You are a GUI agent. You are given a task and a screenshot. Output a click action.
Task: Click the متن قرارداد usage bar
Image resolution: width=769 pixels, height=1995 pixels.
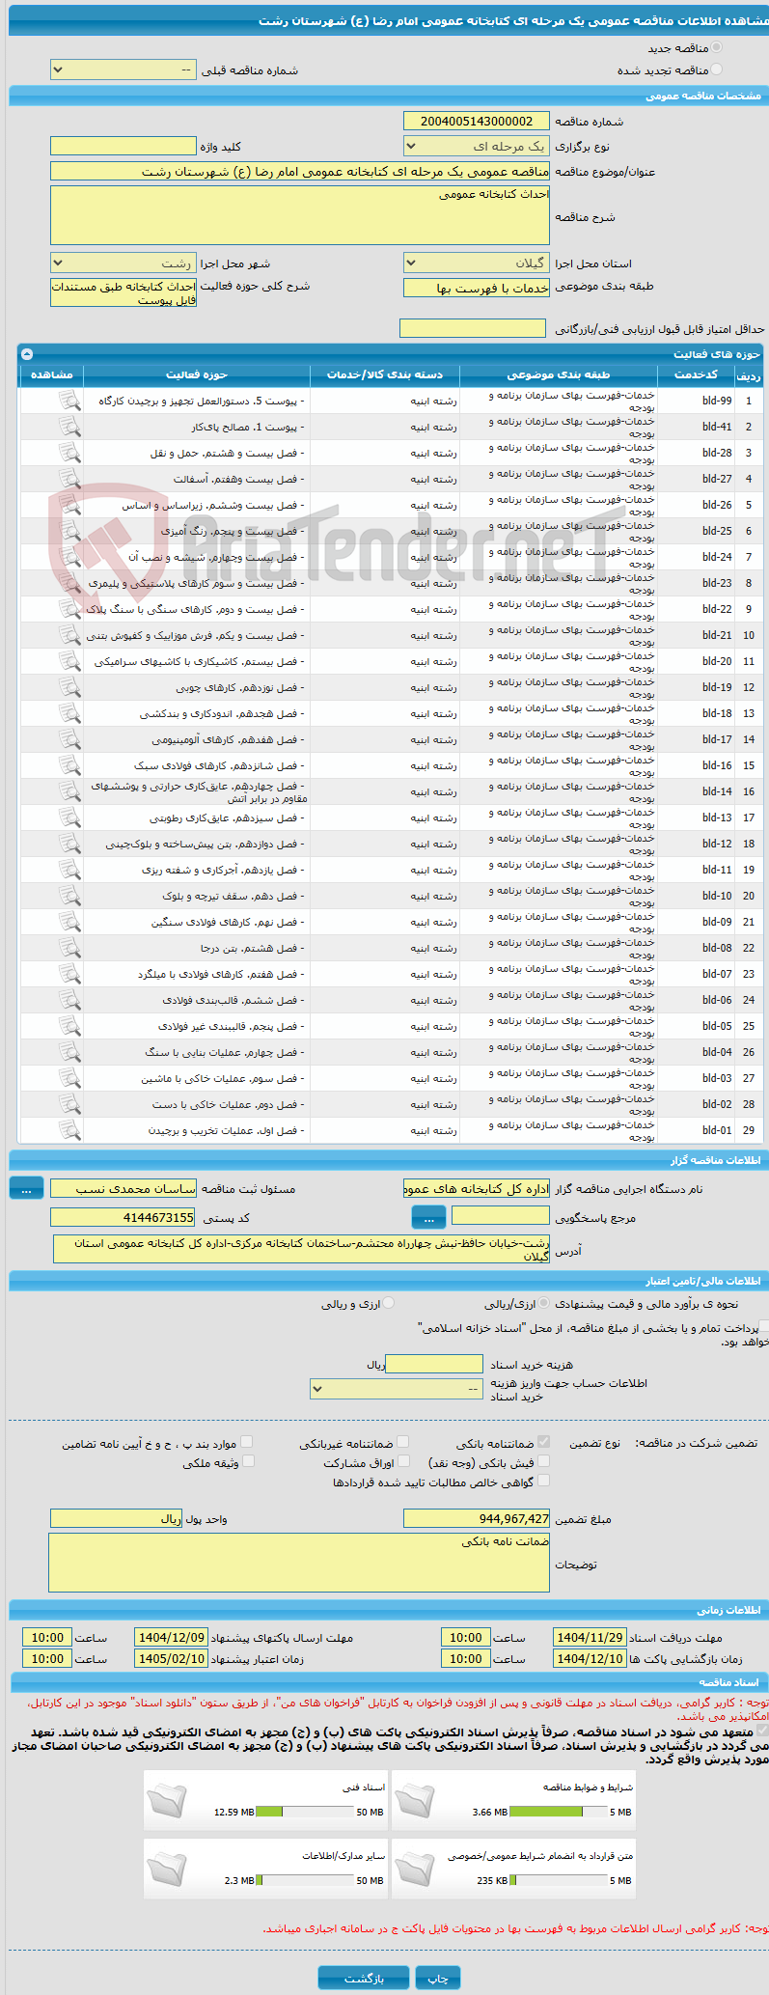(559, 1879)
